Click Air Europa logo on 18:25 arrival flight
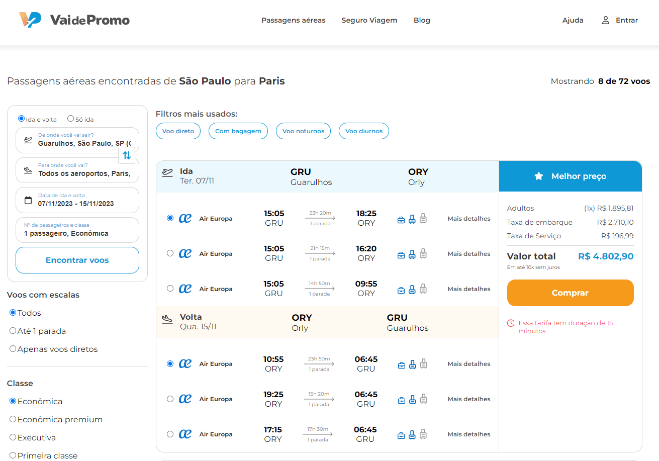 coord(185,219)
